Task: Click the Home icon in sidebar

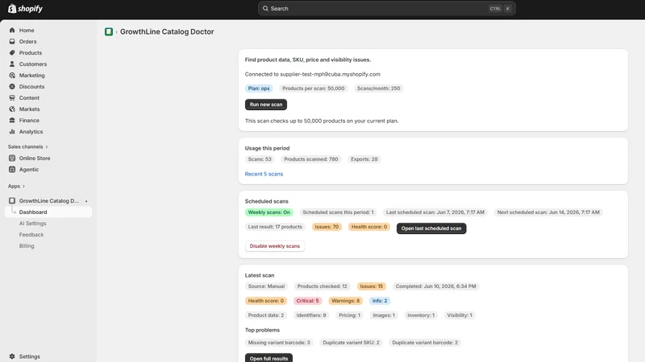Action: click(x=12, y=30)
